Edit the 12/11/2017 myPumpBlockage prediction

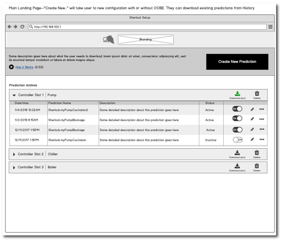coord(252,129)
